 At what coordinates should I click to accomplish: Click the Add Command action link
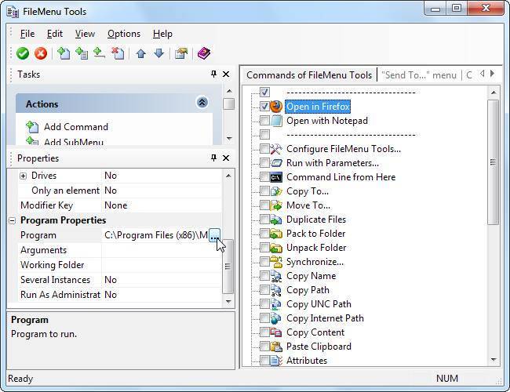(76, 127)
